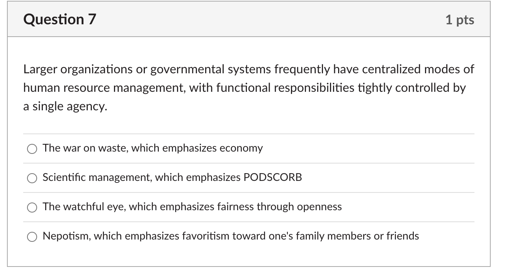Click answer text about favoritism toward family members
This screenshot has height=270, width=510.
231,236
